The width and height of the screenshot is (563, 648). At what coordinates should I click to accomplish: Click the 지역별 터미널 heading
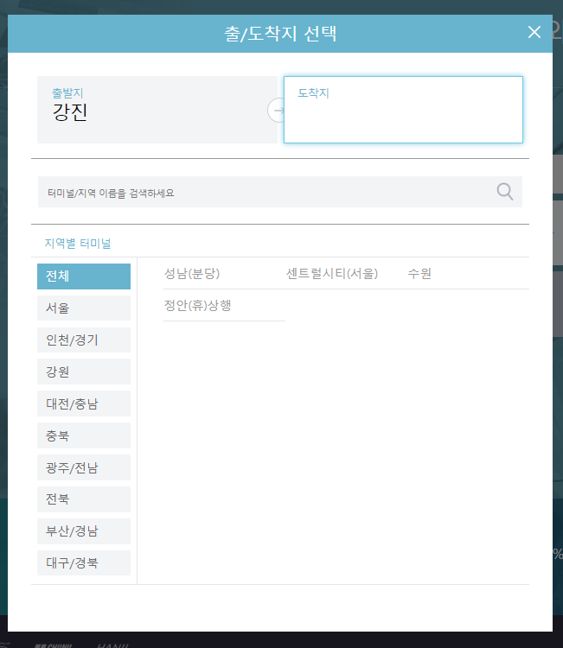click(x=78, y=244)
